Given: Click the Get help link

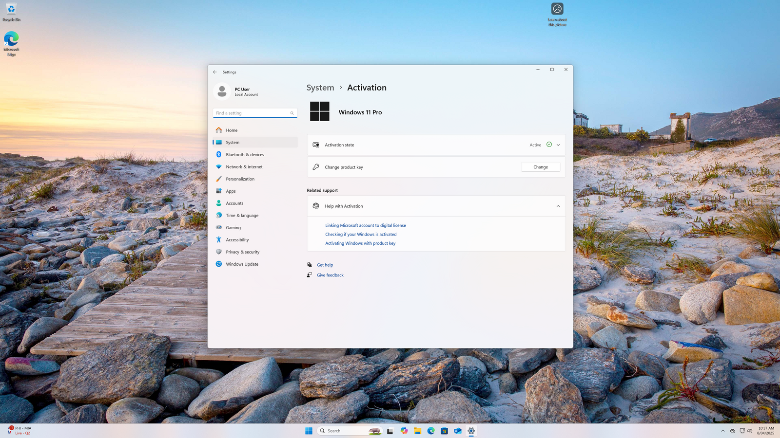Looking at the screenshot, I should 325,265.
